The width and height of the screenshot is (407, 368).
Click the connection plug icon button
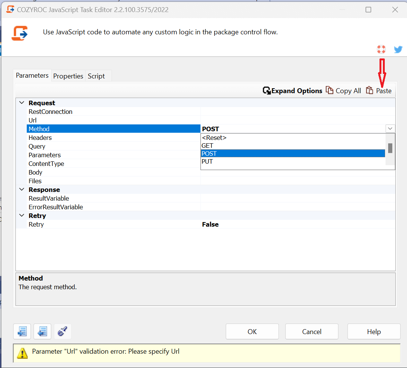63,331
